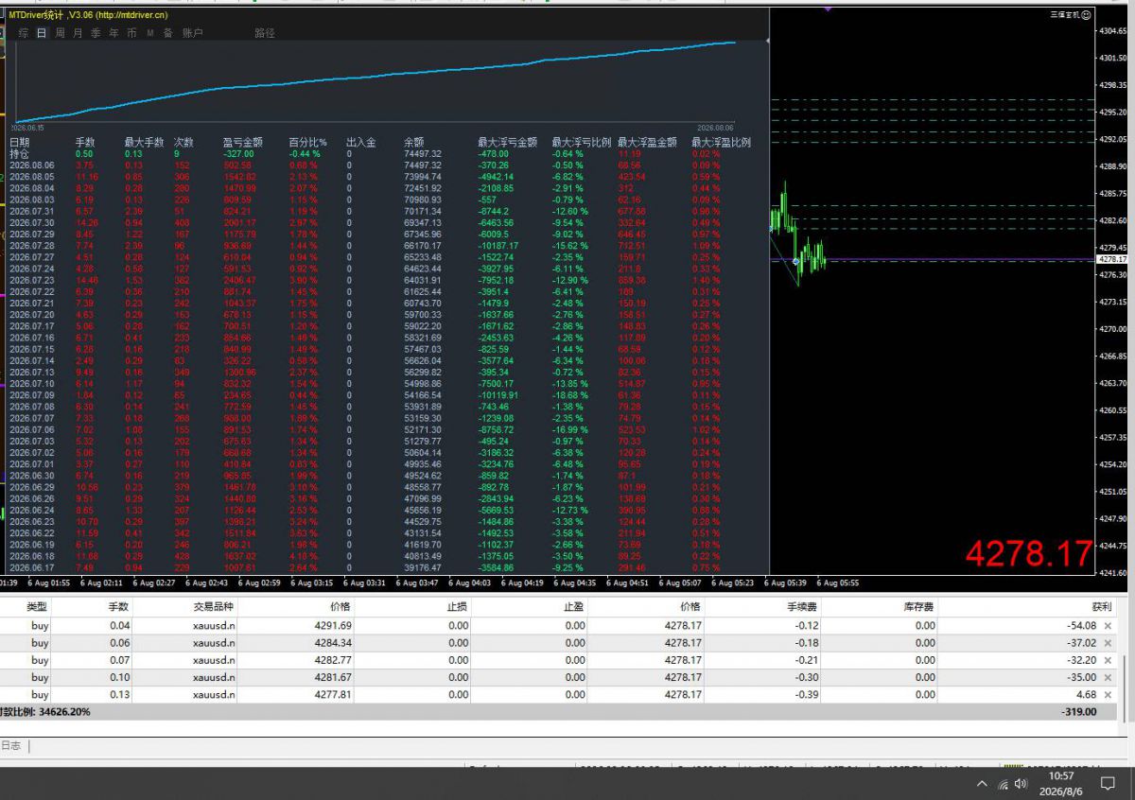Image resolution: width=1135 pixels, height=800 pixels.
Task: Click balance value 74497.32 in 持仓 row
Action: click(x=423, y=153)
